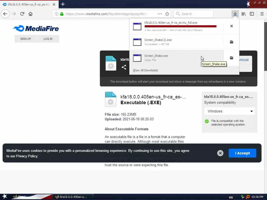Click kfa18.0.0.405en-us_fr-ca_es-mx_full.exe download name
The height and width of the screenshot is (200, 267).
click(x=171, y=23)
